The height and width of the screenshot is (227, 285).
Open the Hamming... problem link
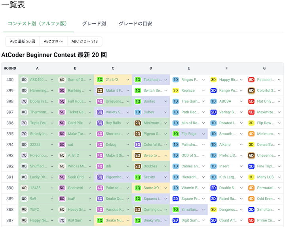coord(40,90)
